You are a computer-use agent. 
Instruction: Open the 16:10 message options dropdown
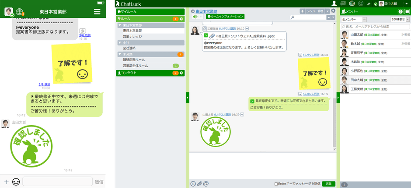pos(247,28)
